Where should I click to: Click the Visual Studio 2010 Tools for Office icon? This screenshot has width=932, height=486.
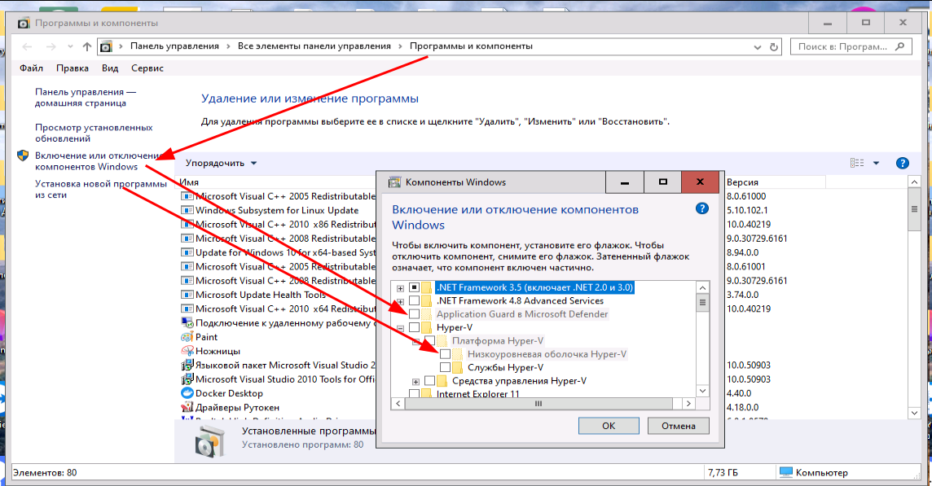pos(187,379)
